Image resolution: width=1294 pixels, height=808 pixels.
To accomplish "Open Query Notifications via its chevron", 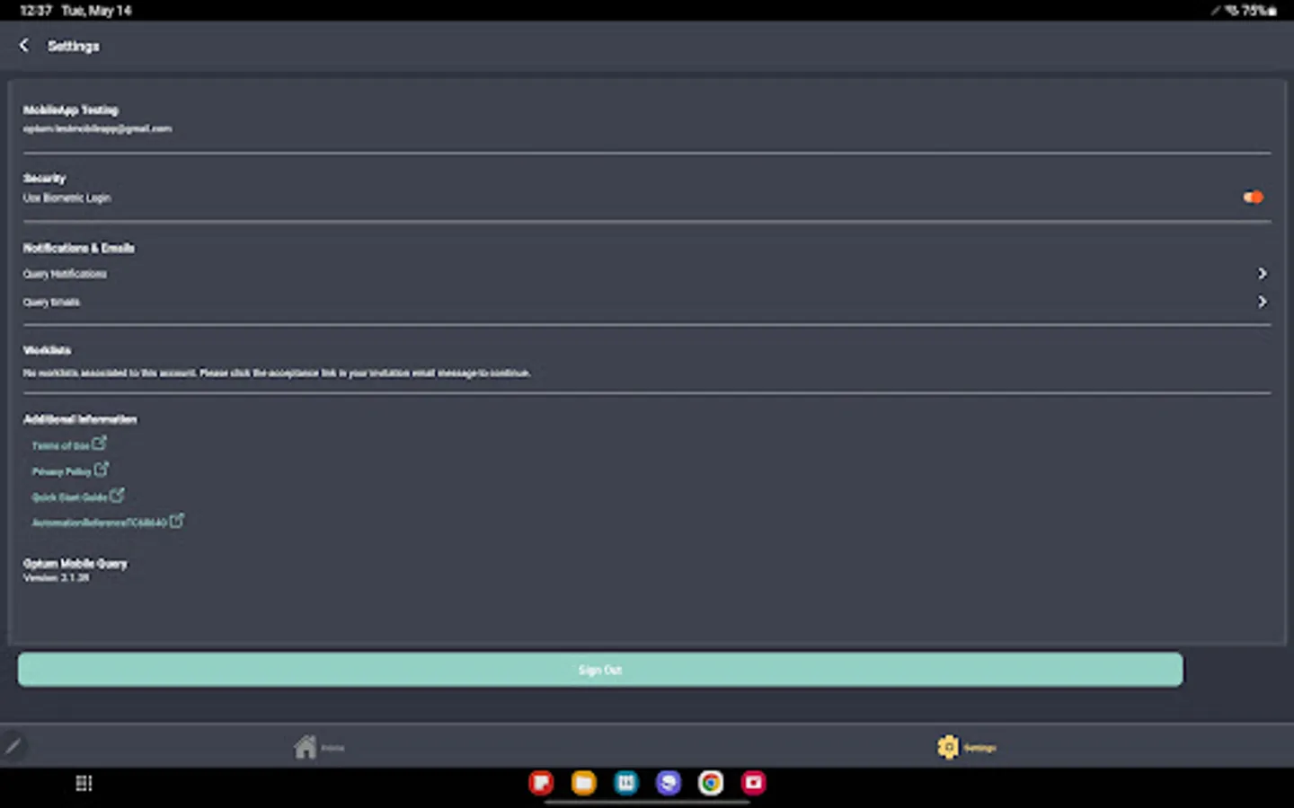I will click(1262, 273).
